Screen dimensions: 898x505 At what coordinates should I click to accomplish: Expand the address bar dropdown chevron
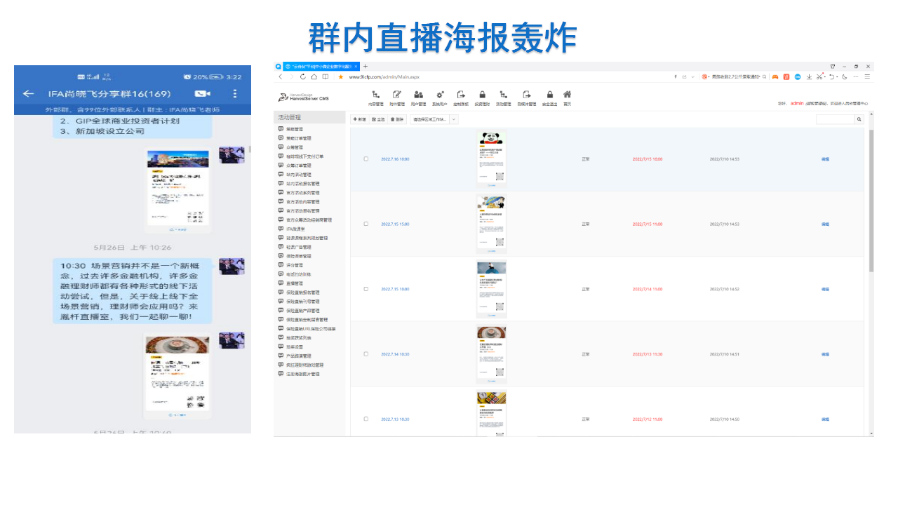click(692, 76)
